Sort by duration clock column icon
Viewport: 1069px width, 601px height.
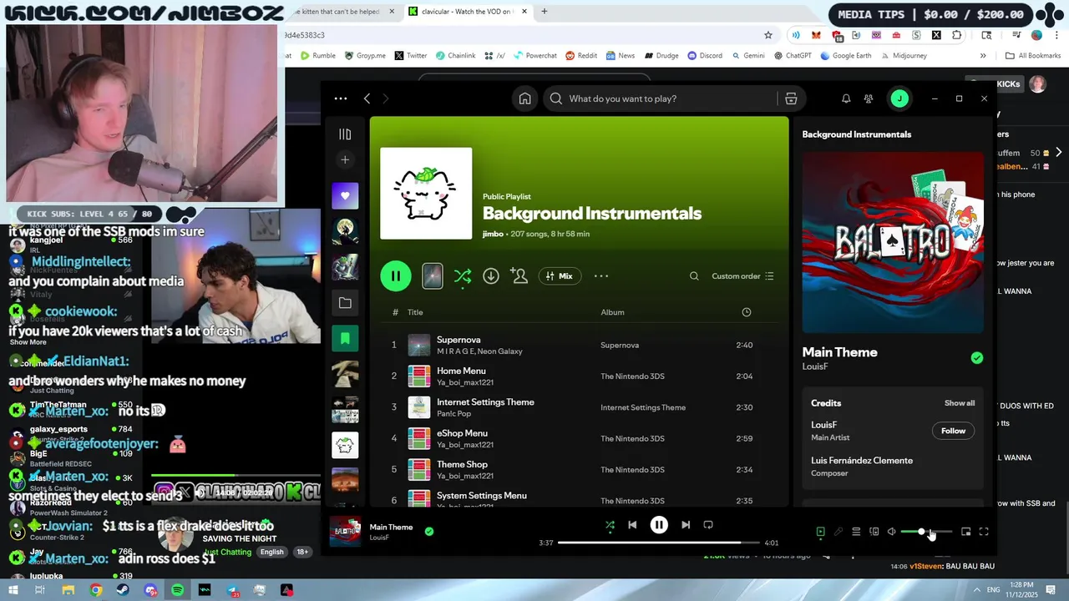pyautogui.click(x=747, y=312)
